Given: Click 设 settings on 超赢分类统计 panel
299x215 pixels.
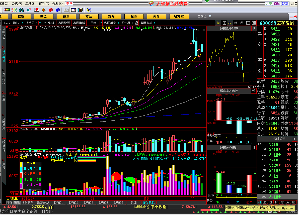Looking at the screenshot, I should (254, 148).
